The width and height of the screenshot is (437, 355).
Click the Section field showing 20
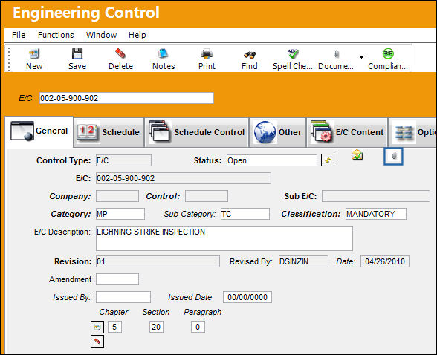click(x=156, y=327)
